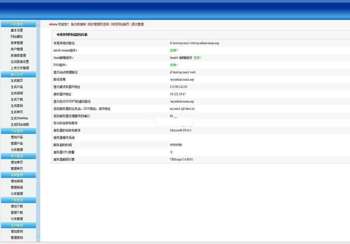This screenshot has height=244, width=350.
Task: Open 基本设置 in the sidebar
Action: [17, 31]
